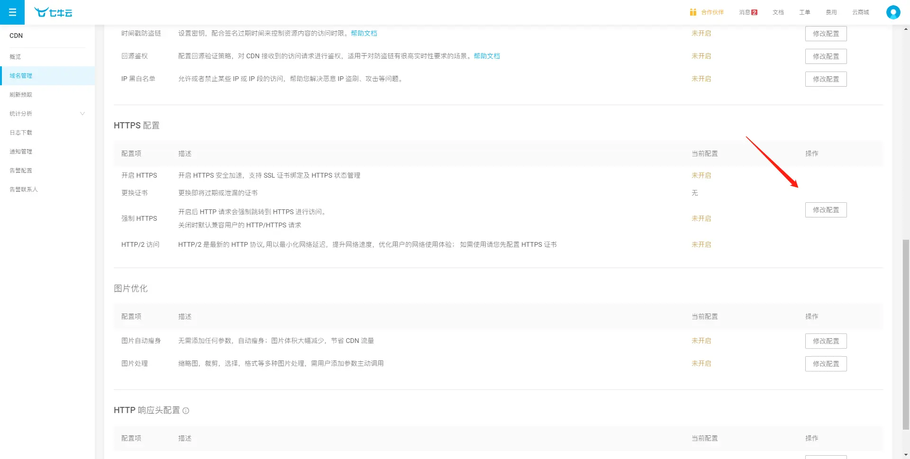
Task: Click the gift icon beside 合作伙伴
Action: point(693,12)
